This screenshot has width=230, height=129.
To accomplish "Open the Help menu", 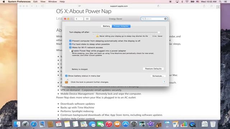I will 62,1.
